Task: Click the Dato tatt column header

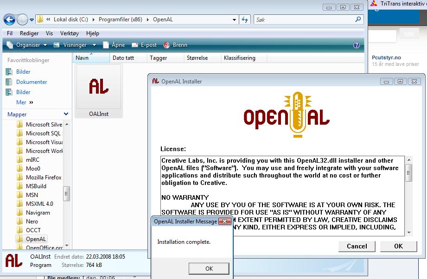Action: (x=128, y=58)
